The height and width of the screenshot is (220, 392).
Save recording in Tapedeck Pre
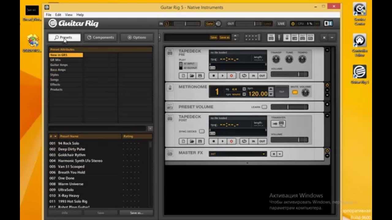(200, 75)
